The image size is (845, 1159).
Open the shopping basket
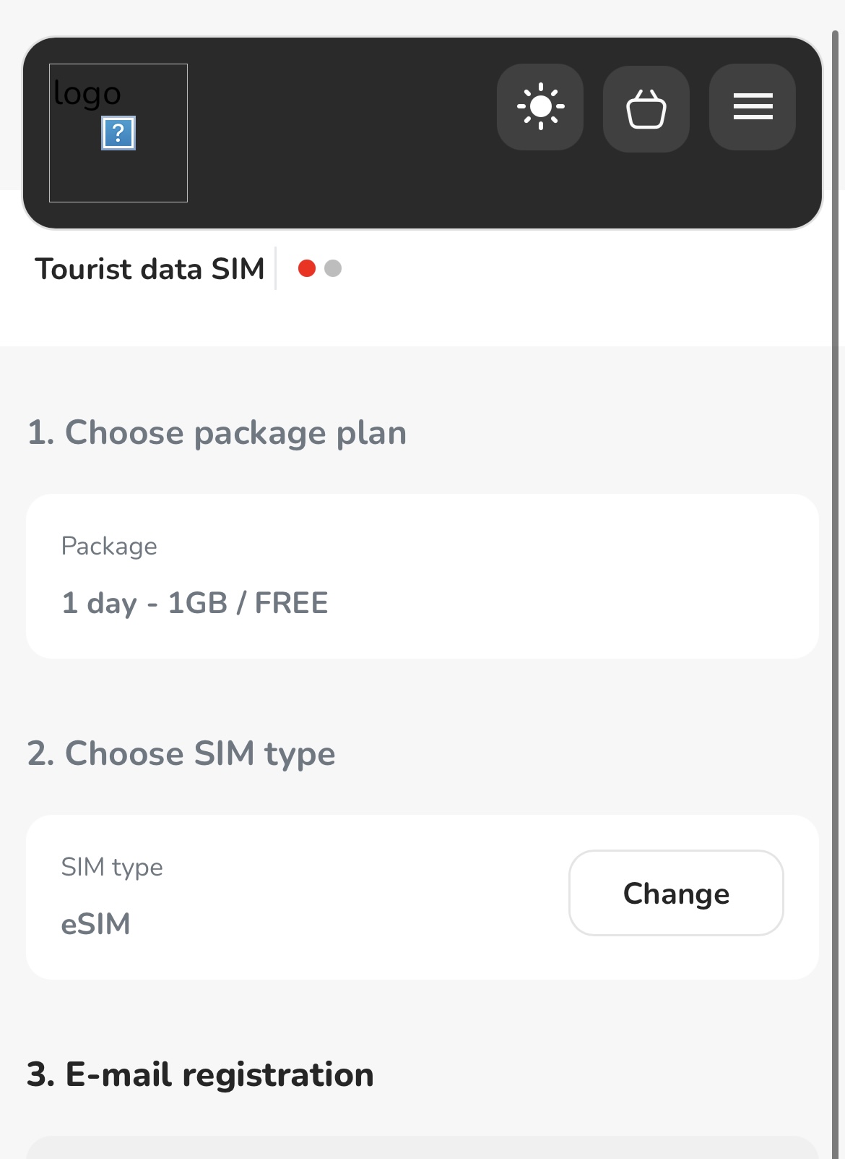click(x=646, y=109)
